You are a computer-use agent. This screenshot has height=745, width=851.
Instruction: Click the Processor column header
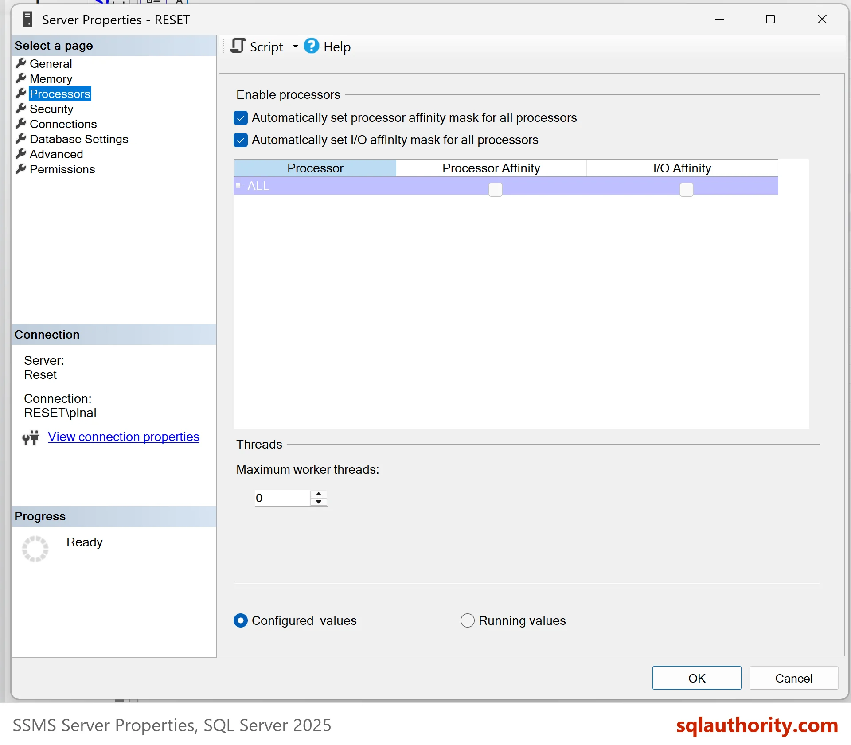click(315, 168)
